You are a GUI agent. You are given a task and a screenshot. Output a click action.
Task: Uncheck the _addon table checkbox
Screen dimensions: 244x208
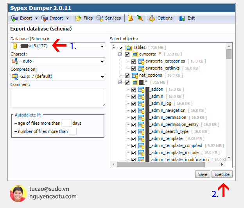[x=133, y=90]
